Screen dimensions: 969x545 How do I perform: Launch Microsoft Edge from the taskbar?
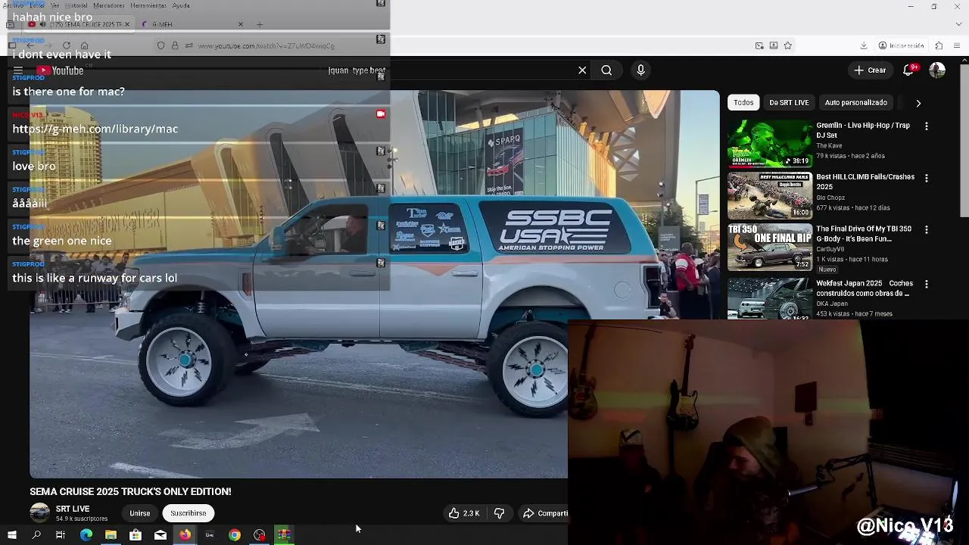tap(86, 535)
